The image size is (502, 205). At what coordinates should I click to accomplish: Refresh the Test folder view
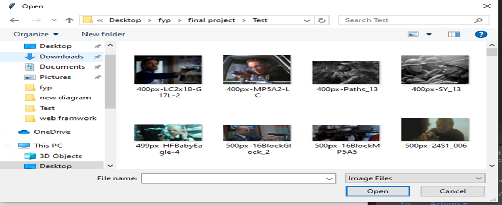(322, 20)
